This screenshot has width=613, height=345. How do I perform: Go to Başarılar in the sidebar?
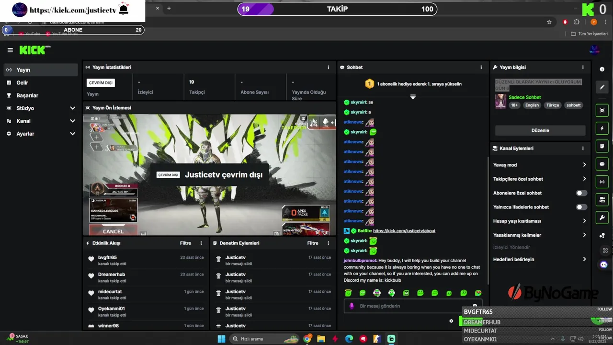pyautogui.click(x=41, y=95)
